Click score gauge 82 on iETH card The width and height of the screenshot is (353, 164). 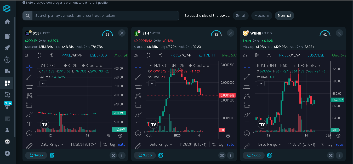point(216,33)
